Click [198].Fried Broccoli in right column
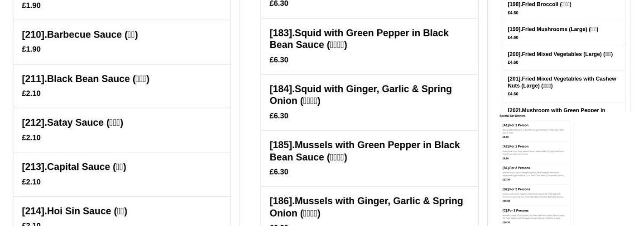 coord(564,9)
